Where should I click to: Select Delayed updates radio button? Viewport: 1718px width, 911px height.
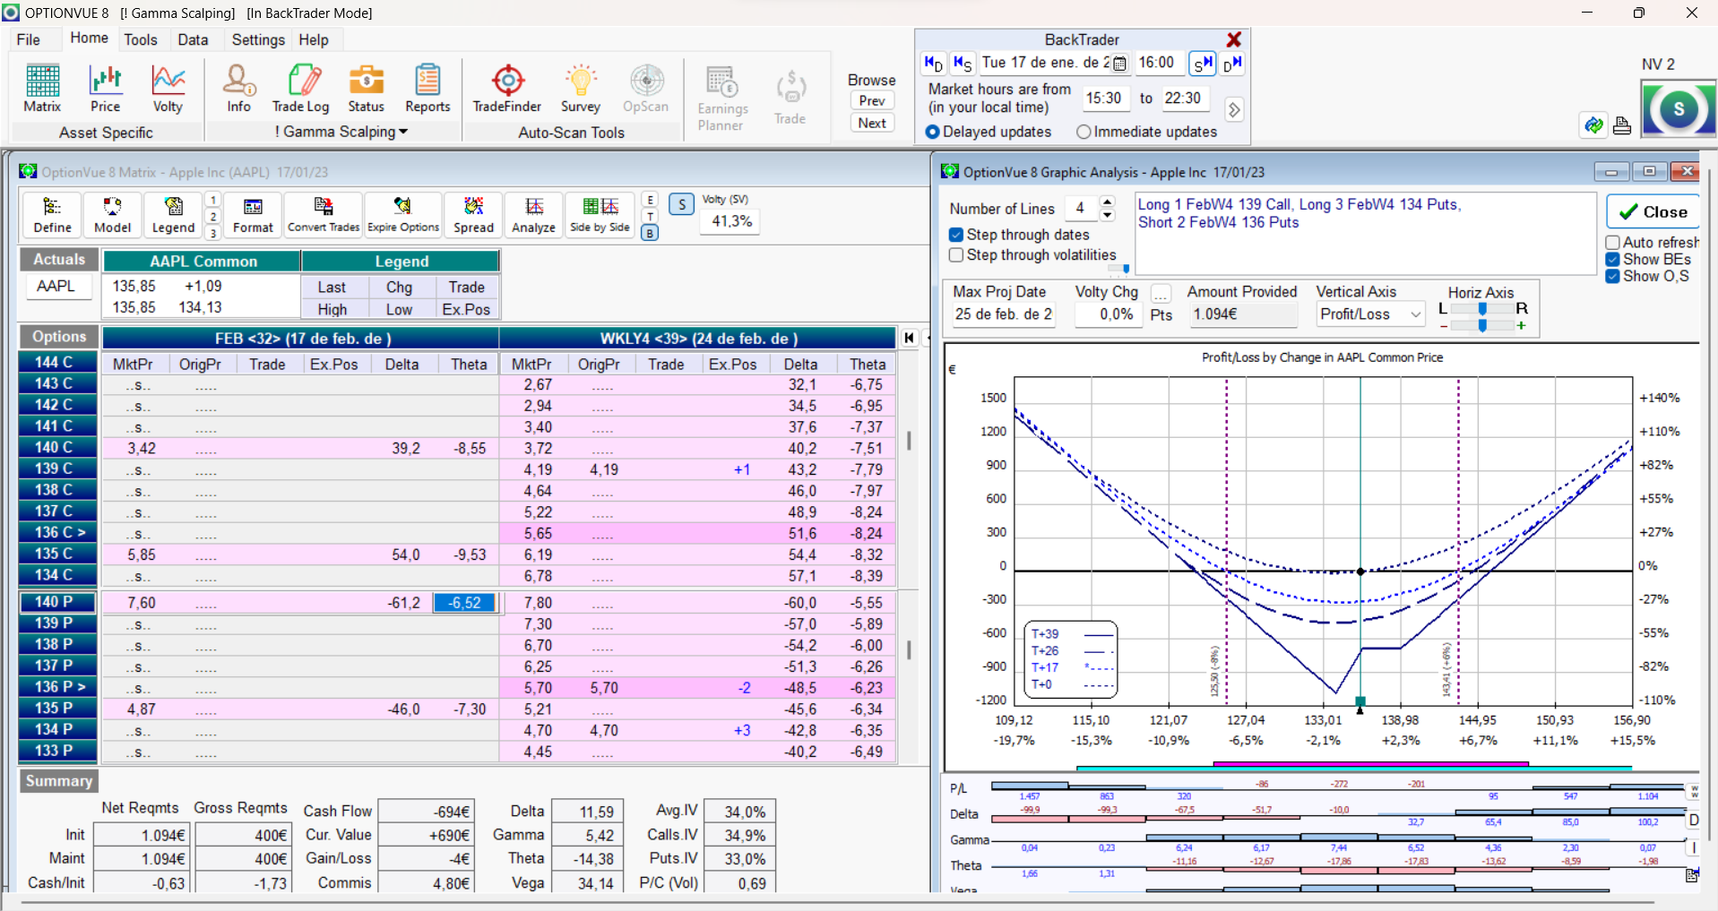click(x=932, y=132)
